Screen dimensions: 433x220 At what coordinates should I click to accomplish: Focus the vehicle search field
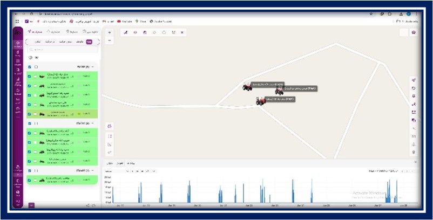63,50
